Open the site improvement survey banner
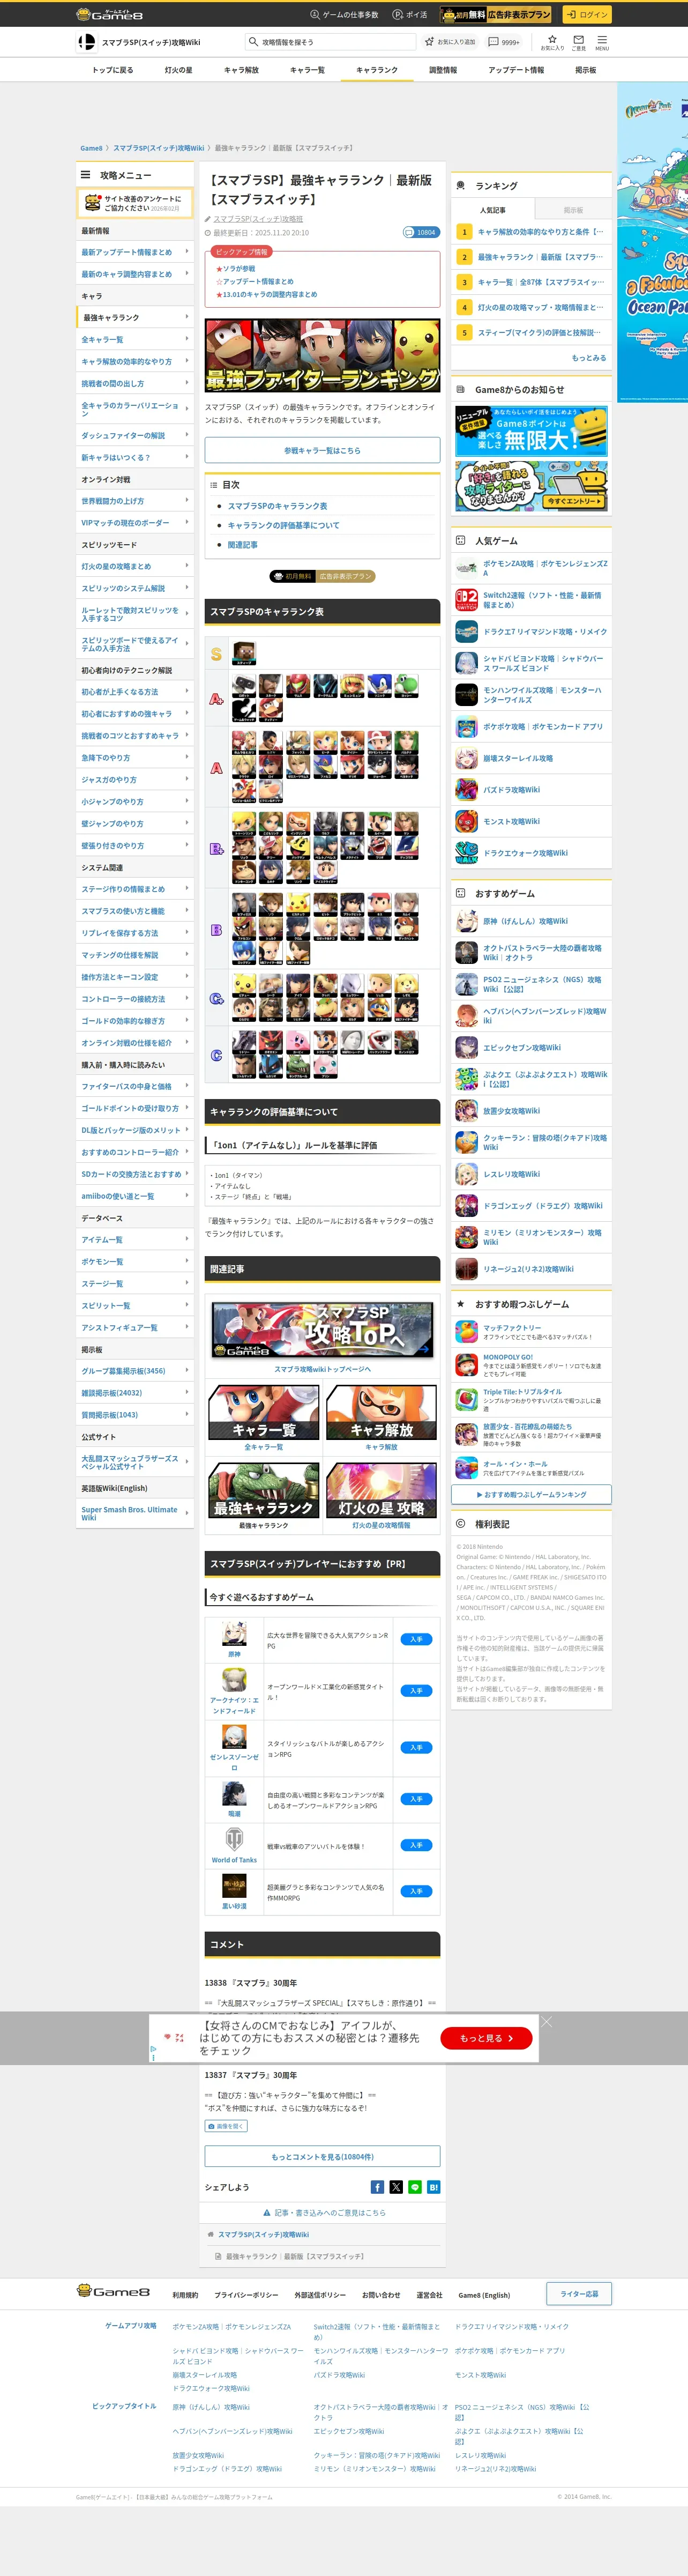The height and width of the screenshot is (2576, 688). click(x=135, y=203)
